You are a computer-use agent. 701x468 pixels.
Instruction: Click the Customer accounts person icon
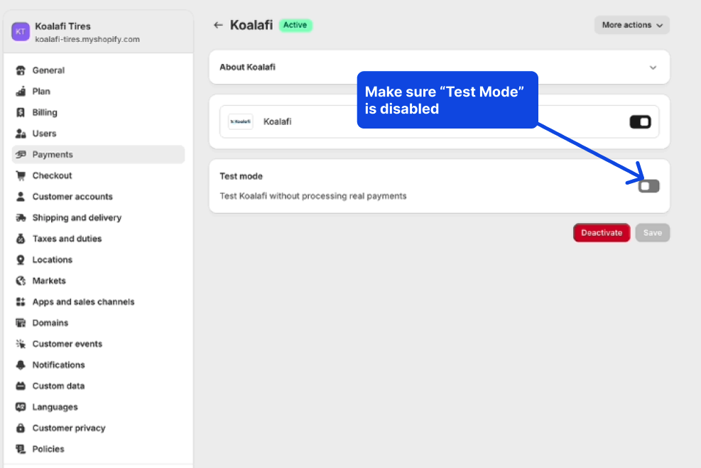[21, 196]
